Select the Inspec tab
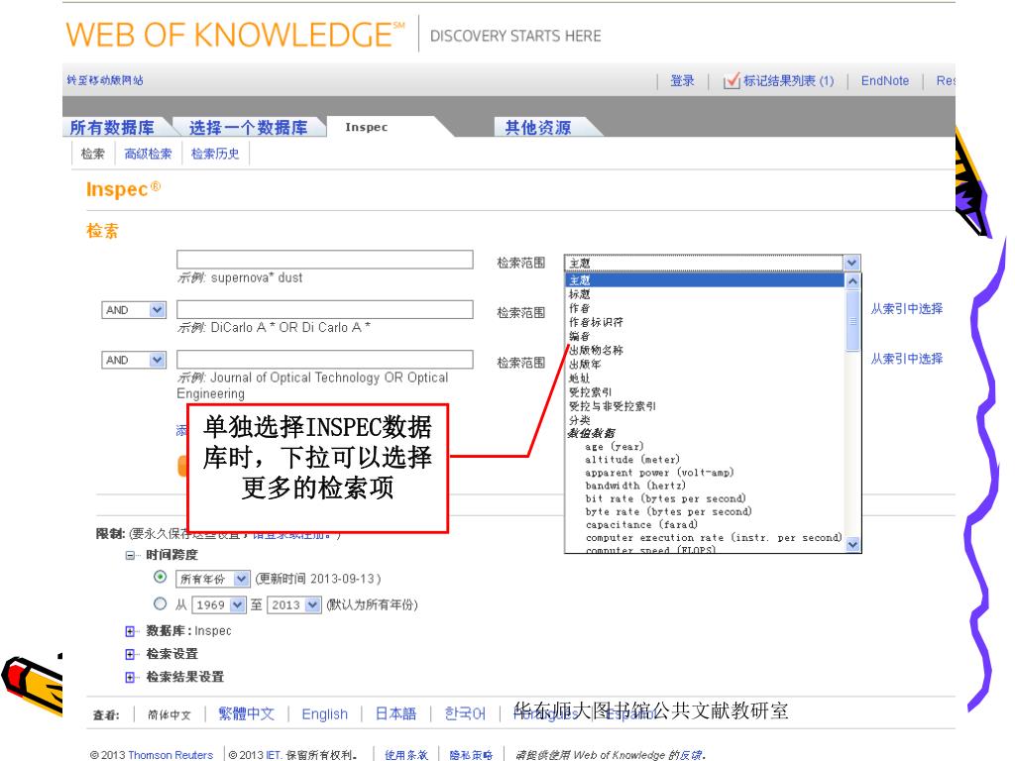Screen dimensions: 1015x761 pos(367,127)
